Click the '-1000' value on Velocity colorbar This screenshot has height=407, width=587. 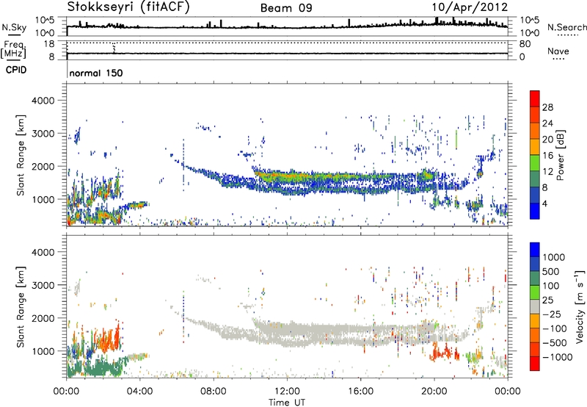tap(557, 357)
